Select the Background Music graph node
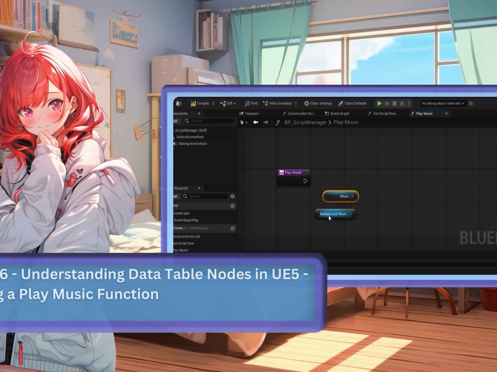This screenshot has height=372, width=497. tap(335, 214)
